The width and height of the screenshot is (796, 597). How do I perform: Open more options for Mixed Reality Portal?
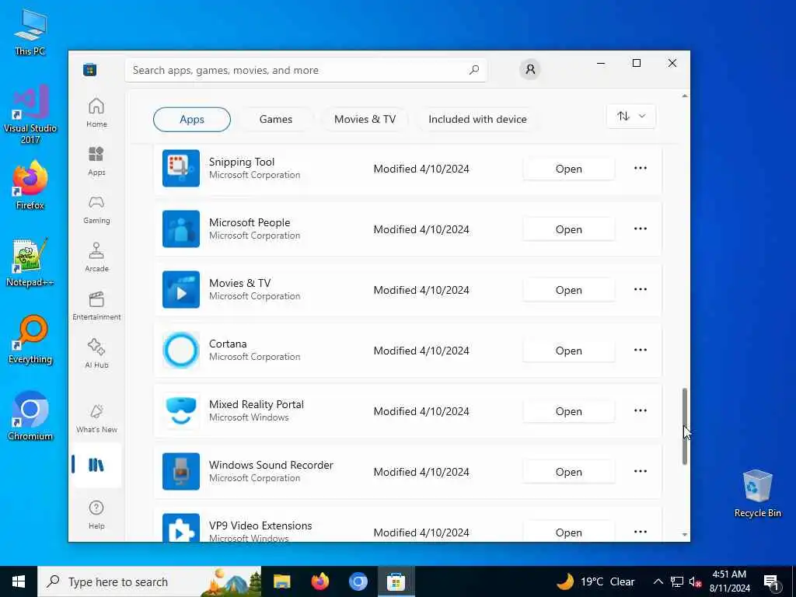[641, 410]
